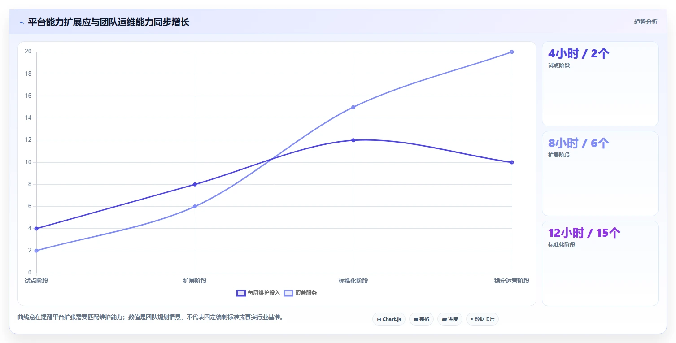This screenshot has width=676, height=343.
Task: Click the 数据卡片 pill button
Action: point(482,319)
